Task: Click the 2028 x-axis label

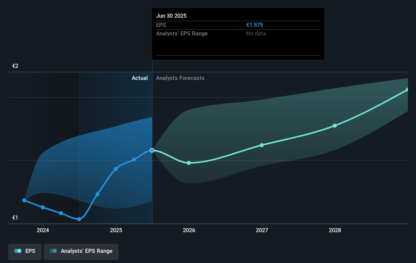Action: [x=335, y=230]
